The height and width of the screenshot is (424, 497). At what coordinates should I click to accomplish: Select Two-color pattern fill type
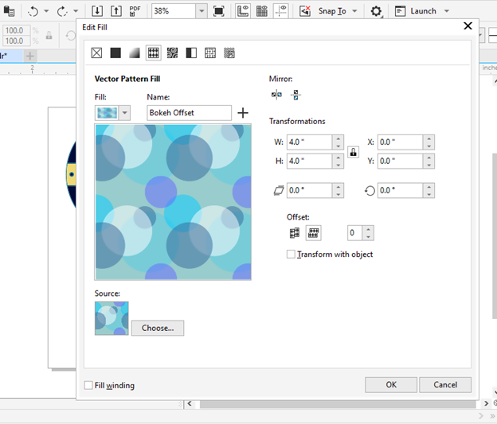coord(191,53)
